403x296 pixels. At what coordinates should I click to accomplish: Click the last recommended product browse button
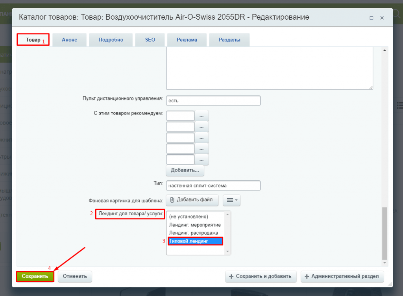201,160
